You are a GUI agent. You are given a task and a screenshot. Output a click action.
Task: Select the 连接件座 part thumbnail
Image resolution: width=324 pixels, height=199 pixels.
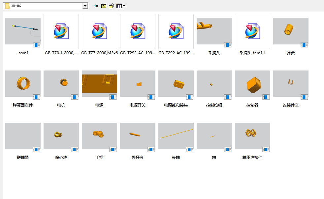point(291,84)
